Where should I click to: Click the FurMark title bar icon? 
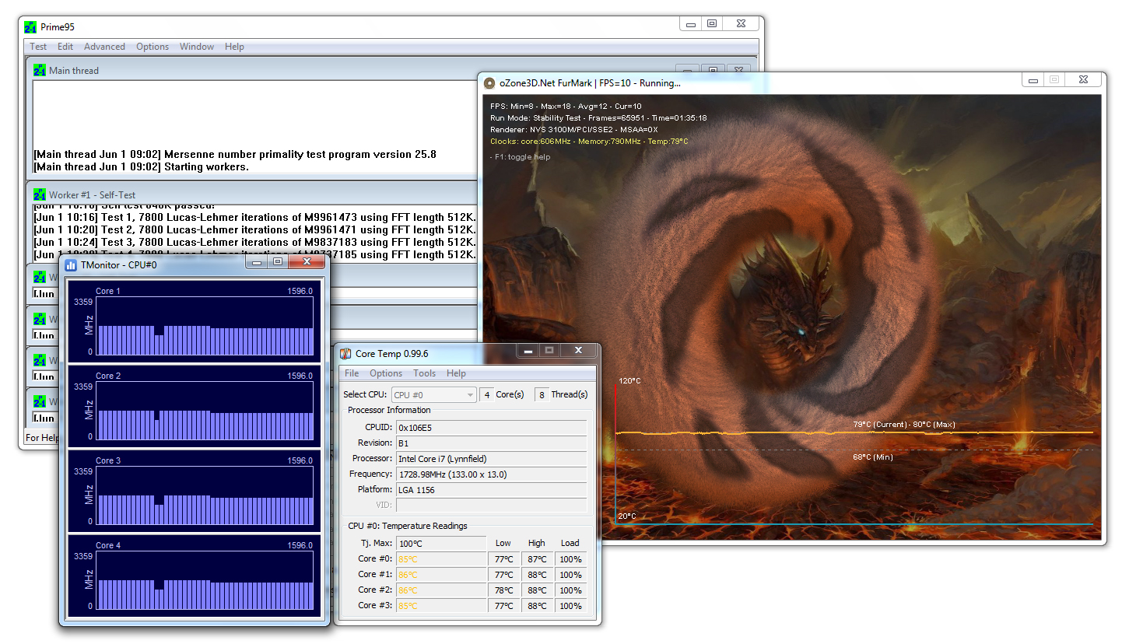coord(489,83)
